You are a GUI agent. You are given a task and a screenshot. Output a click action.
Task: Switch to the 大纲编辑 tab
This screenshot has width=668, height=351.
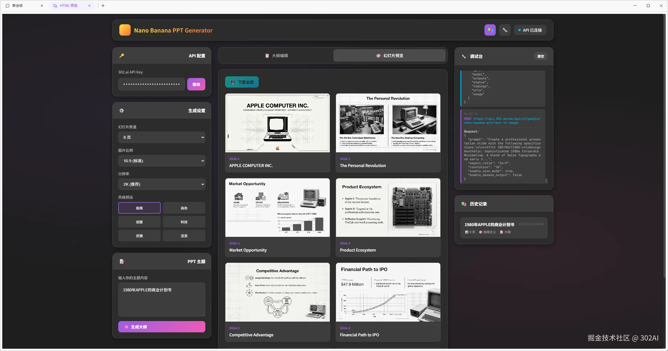(276, 56)
